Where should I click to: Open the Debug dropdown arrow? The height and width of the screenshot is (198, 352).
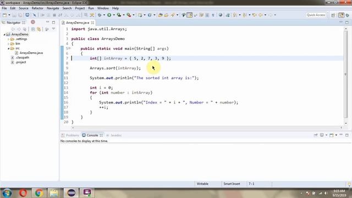tap(104, 15)
